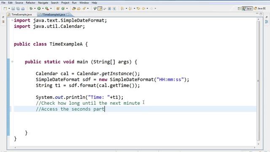Click the Previous Annotation icon
Screen dimensions: 270x152
pyautogui.click(x=130, y=8)
